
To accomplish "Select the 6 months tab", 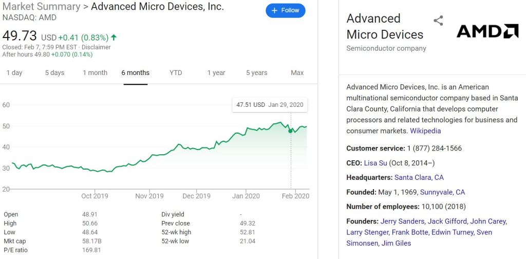I will pyautogui.click(x=136, y=72).
